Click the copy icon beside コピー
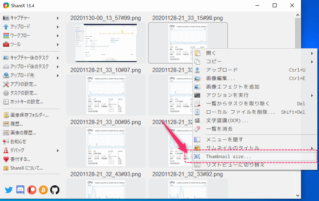 tap(197, 61)
